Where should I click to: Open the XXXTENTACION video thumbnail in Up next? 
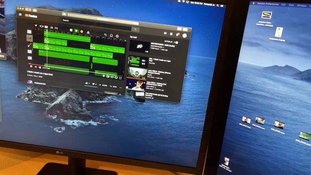[139, 47]
